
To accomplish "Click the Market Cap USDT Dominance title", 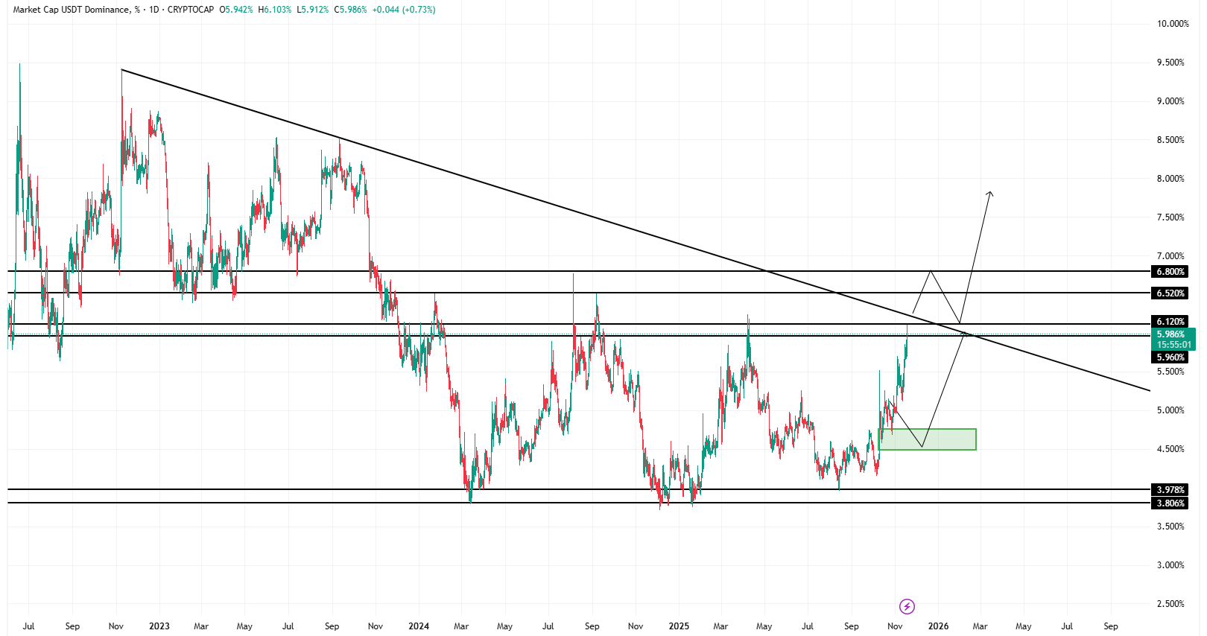I will point(72,10).
